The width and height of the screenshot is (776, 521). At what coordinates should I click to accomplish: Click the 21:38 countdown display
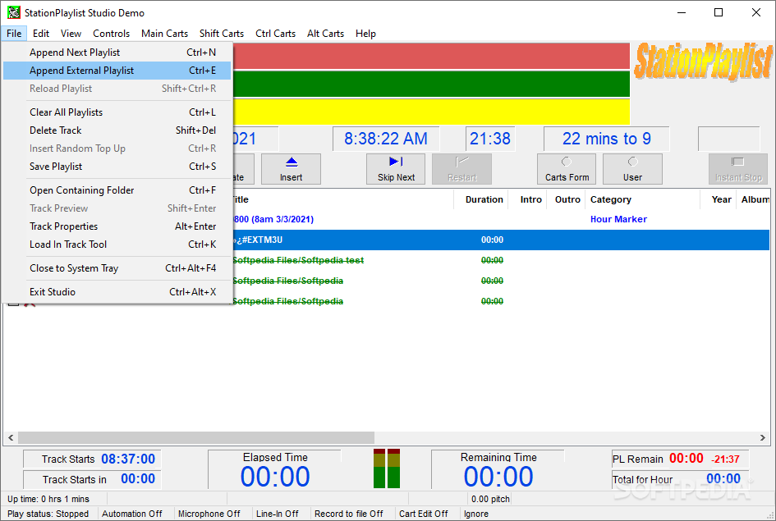point(489,139)
